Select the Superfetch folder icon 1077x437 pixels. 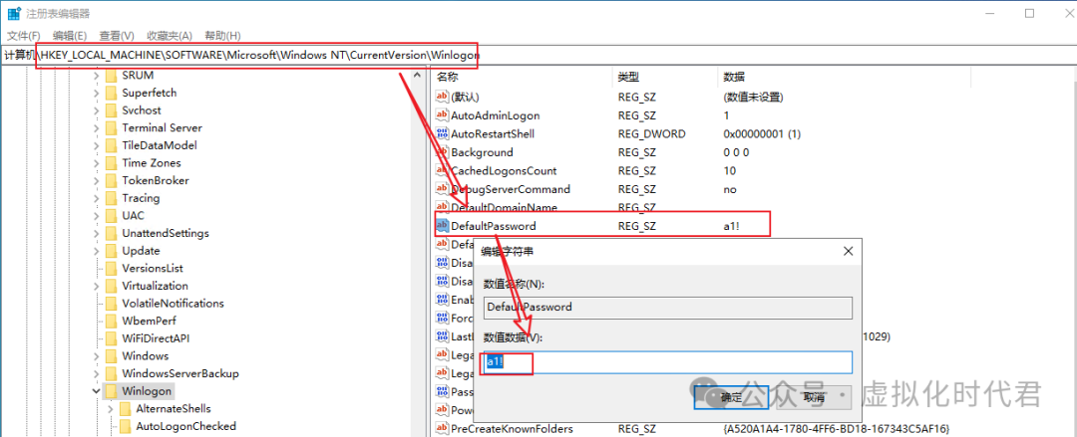(112, 93)
